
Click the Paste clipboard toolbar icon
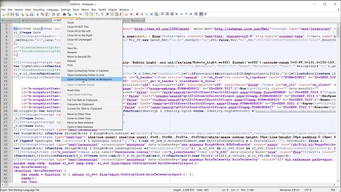click(47, 14)
